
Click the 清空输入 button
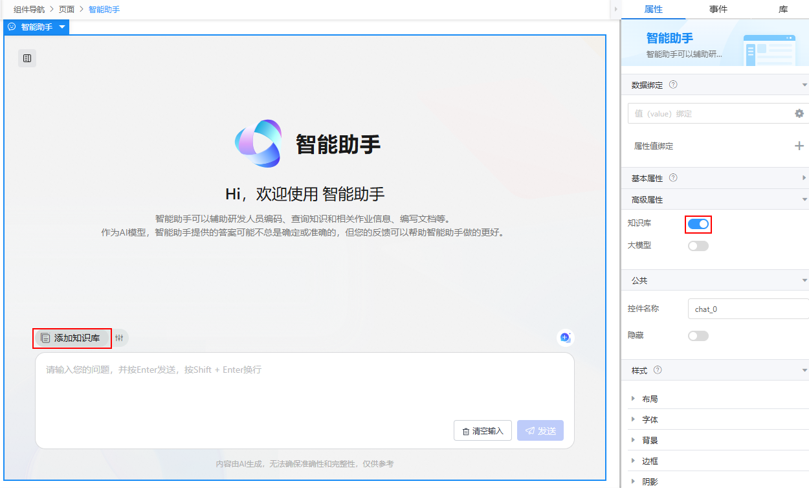(x=483, y=431)
